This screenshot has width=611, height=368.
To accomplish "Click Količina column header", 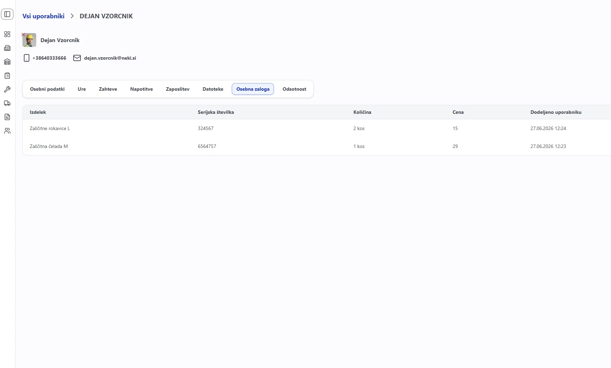I will (x=362, y=112).
